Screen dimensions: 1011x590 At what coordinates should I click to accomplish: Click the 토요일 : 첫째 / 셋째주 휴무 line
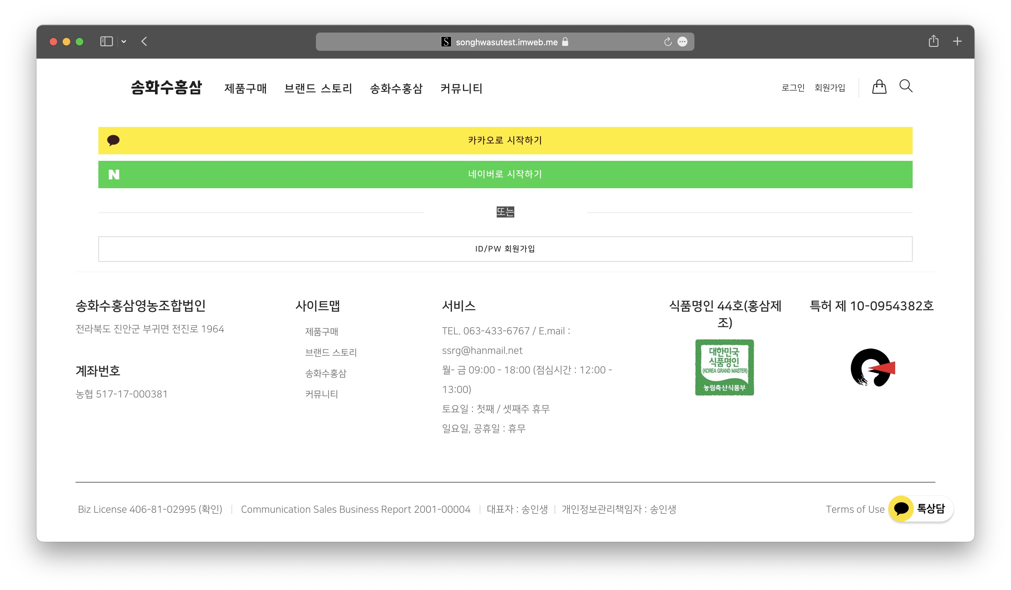pyautogui.click(x=496, y=409)
